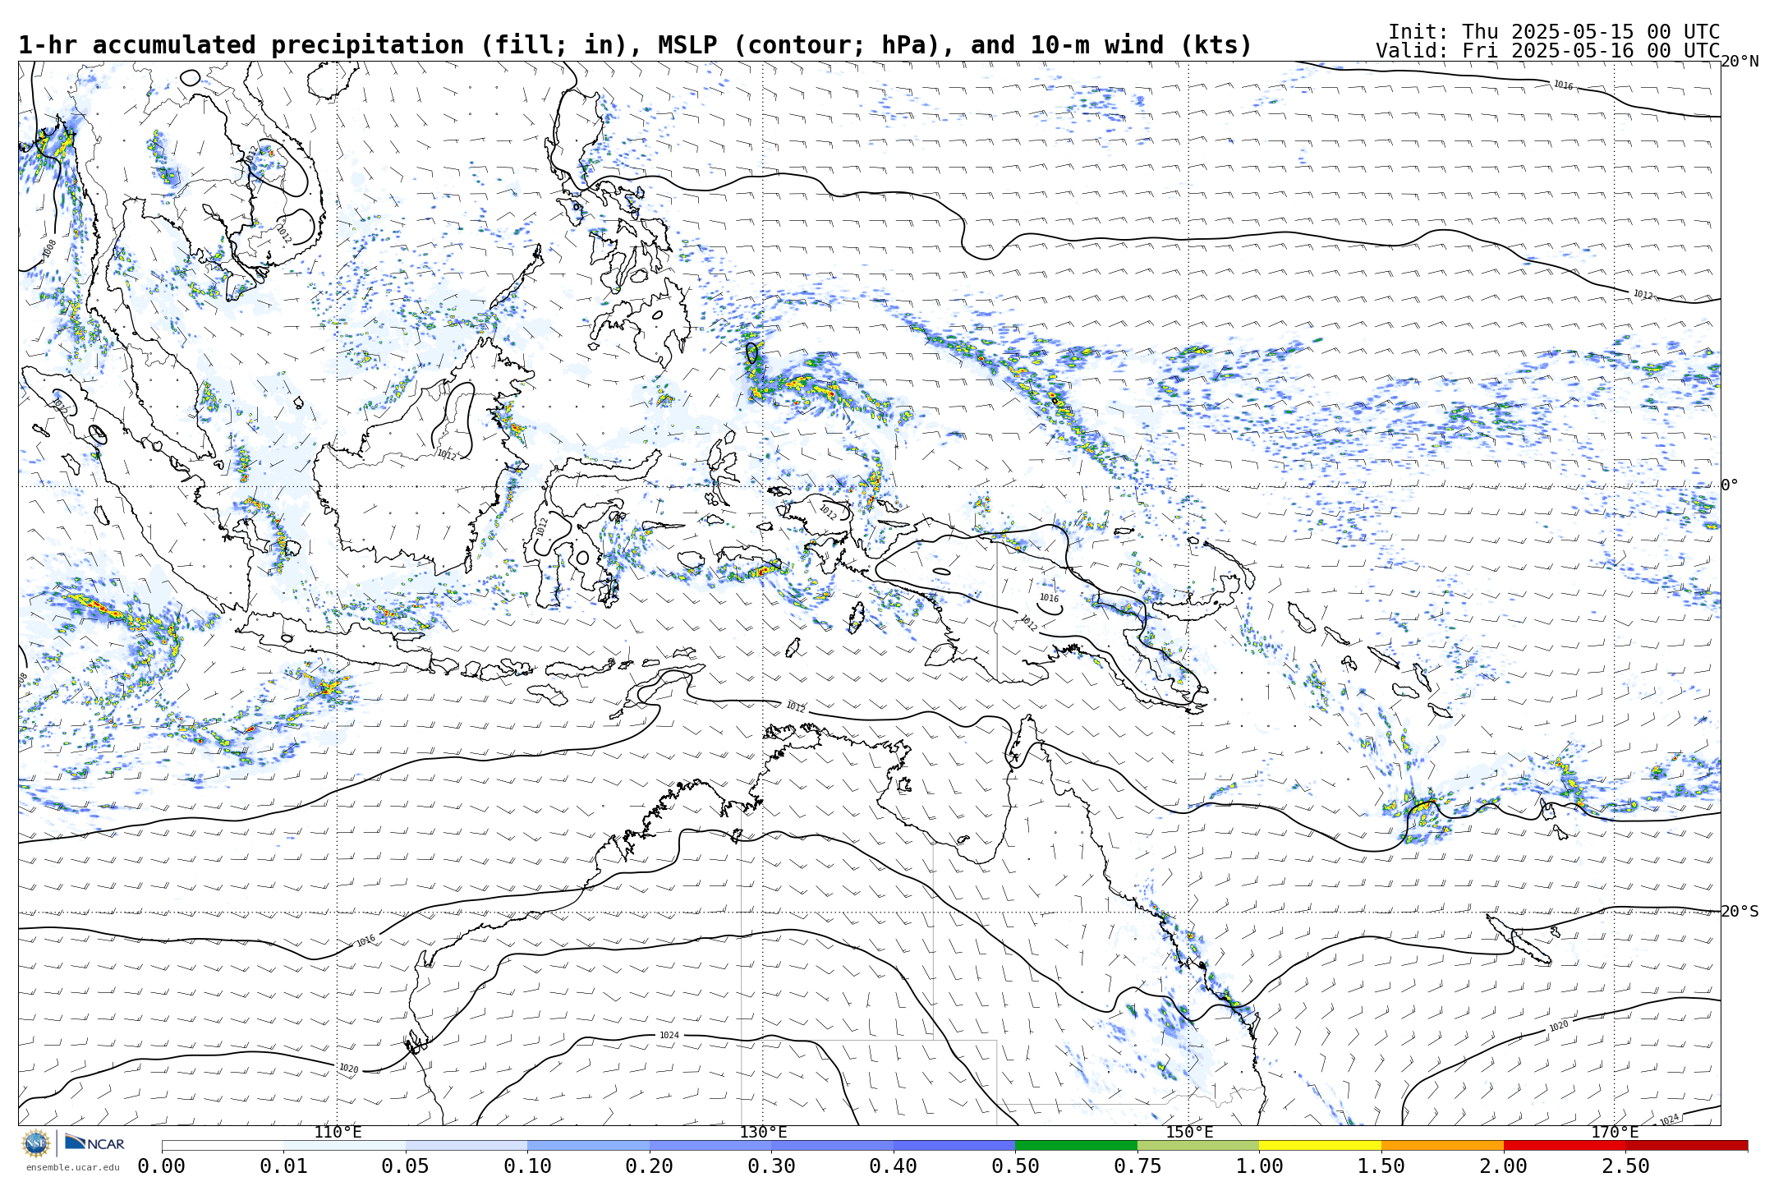Click the 0.20 color bar label
Viewport: 1774px width, 1177px height.
click(x=650, y=1166)
